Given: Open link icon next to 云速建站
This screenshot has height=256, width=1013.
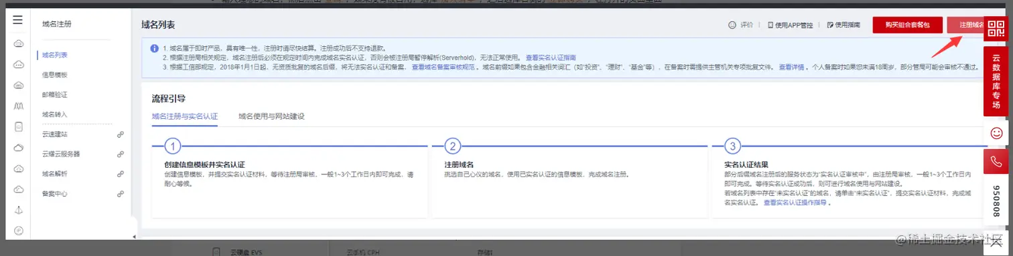Looking at the screenshot, I should coord(121,134).
